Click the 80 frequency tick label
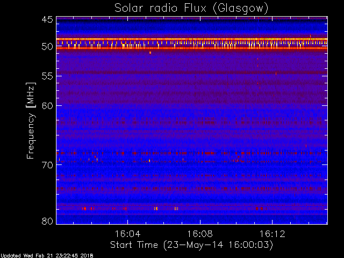Viewport: 344px width, 258px height. (x=47, y=221)
